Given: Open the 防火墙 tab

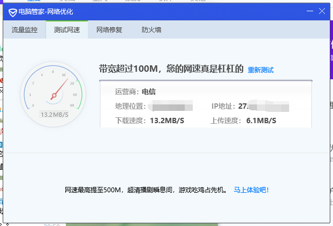Looking at the screenshot, I should pos(152,30).
